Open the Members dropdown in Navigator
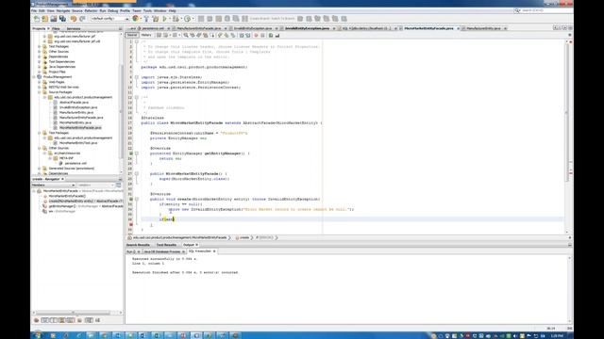The width and height of the screenshot is (604, 339). (x=53, y=186)
